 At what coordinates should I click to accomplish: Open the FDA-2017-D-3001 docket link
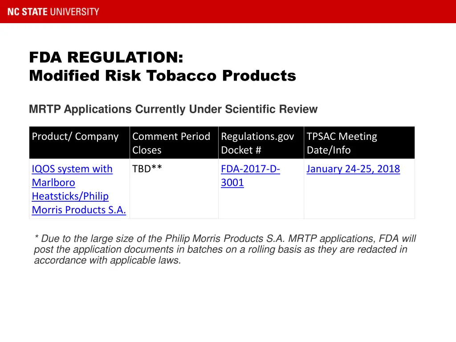click(250, 169)
